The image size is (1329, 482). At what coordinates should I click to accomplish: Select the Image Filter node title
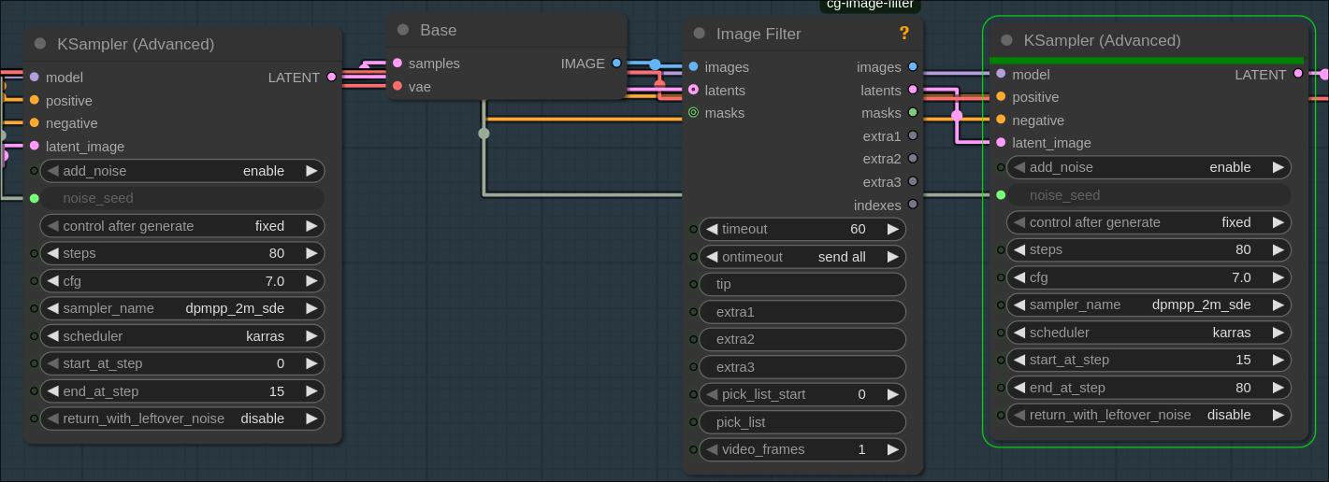tap(758, 34)
